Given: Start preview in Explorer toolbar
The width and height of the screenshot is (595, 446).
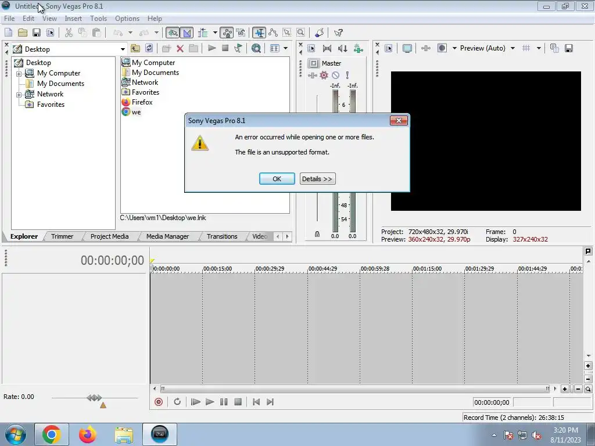Looking at the screenshot, I should click(x=212, y=48).
